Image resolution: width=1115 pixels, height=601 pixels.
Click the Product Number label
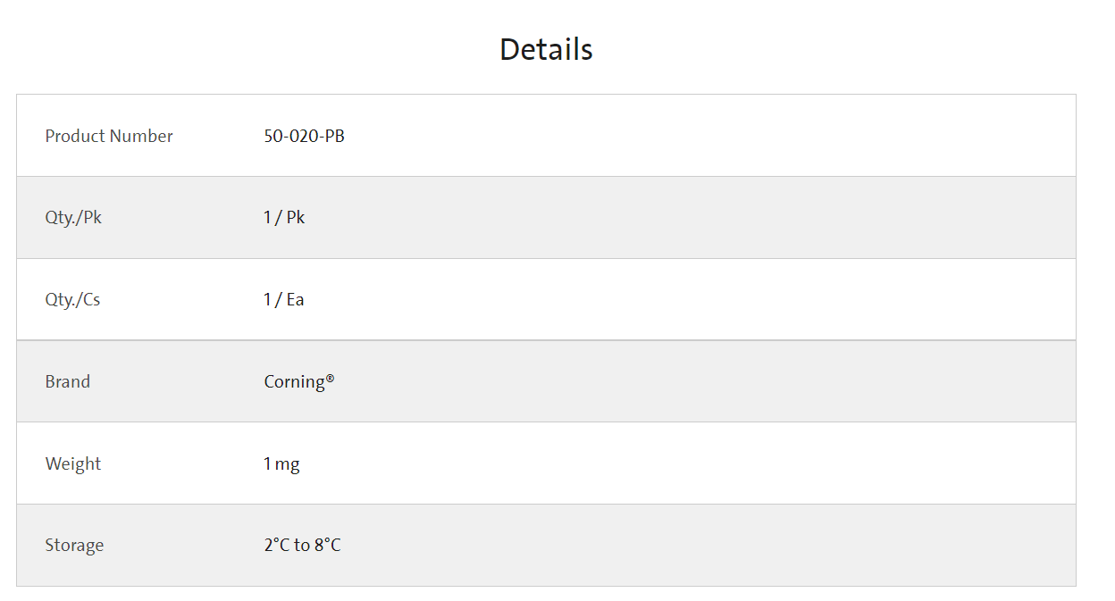click(109, 136)
